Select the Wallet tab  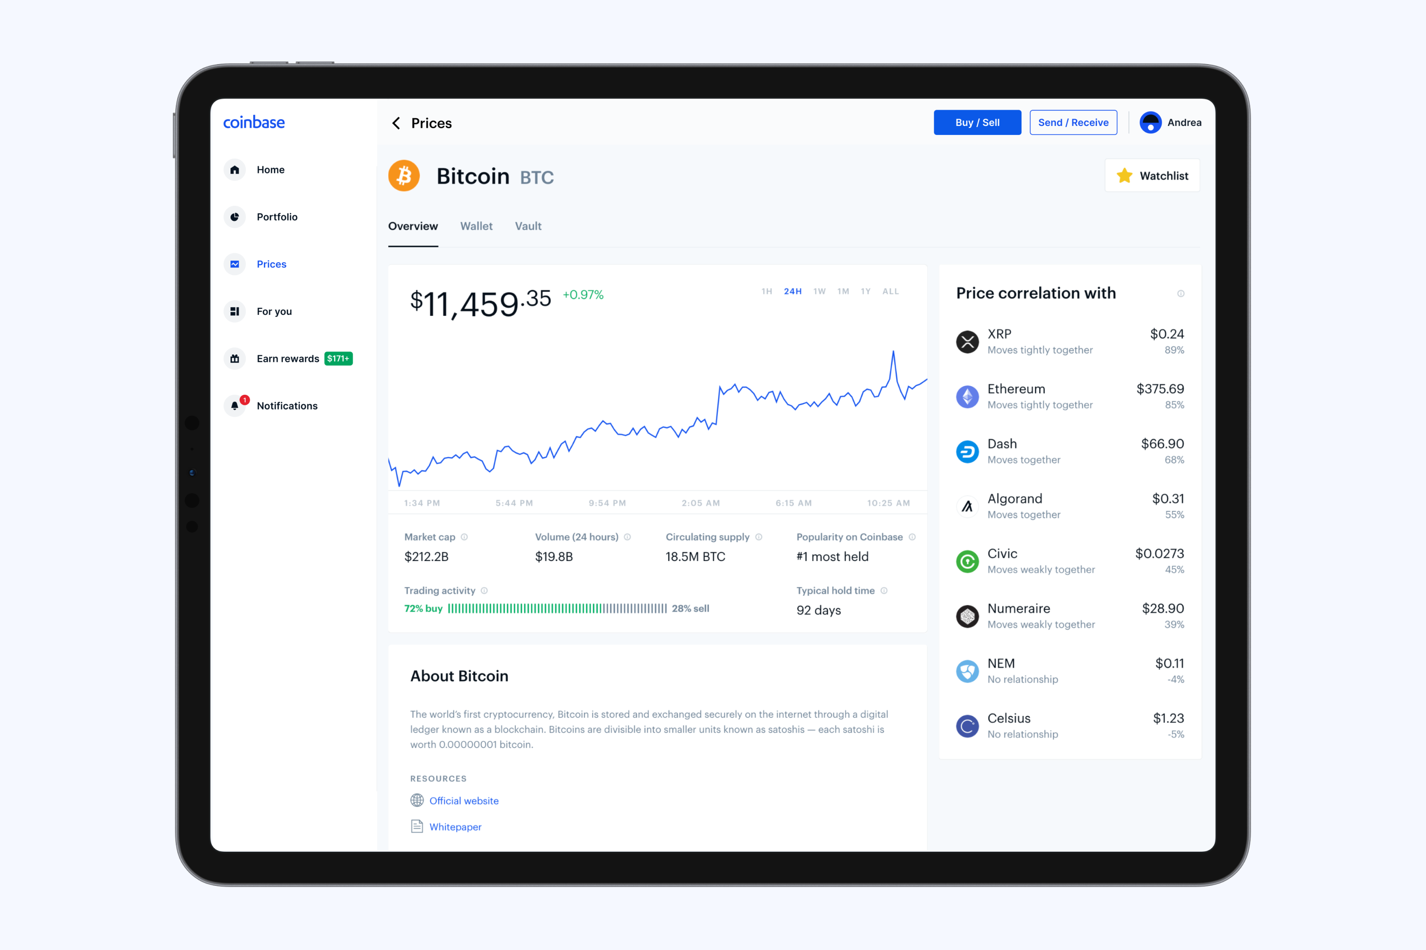[475, 226]
